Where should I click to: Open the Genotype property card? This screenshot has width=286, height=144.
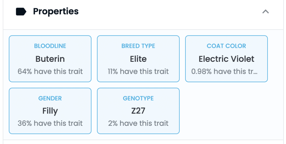[138, 111]
